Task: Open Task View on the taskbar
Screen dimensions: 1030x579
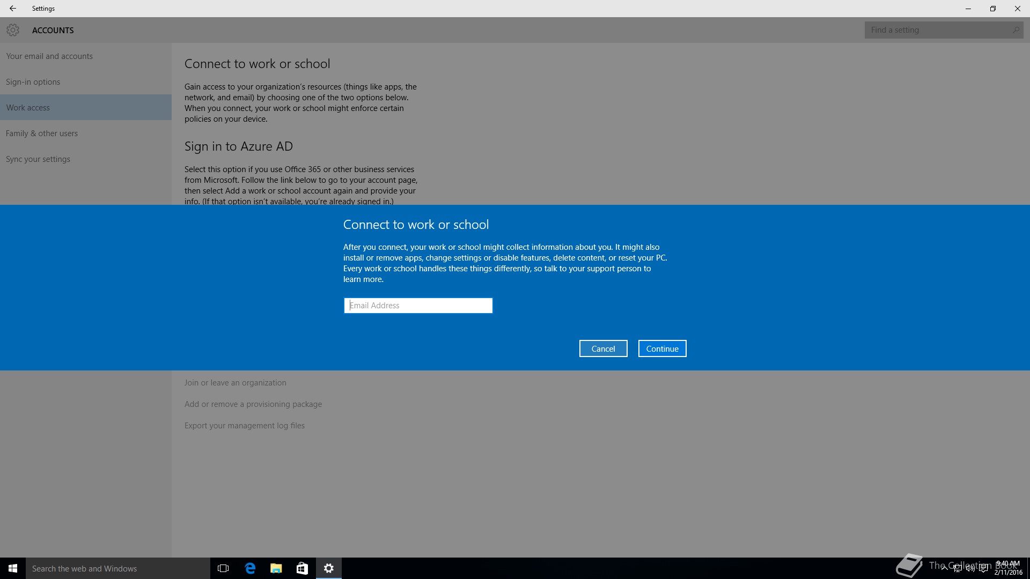Action: pyautogui.click(x=223, y=568)
